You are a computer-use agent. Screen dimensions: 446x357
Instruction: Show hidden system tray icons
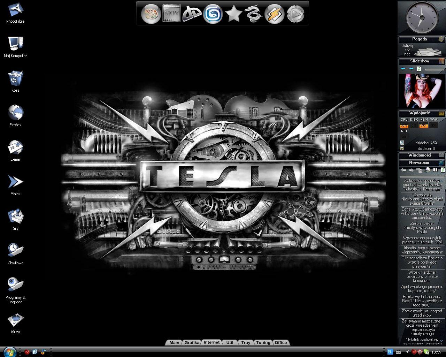[407, 352]
